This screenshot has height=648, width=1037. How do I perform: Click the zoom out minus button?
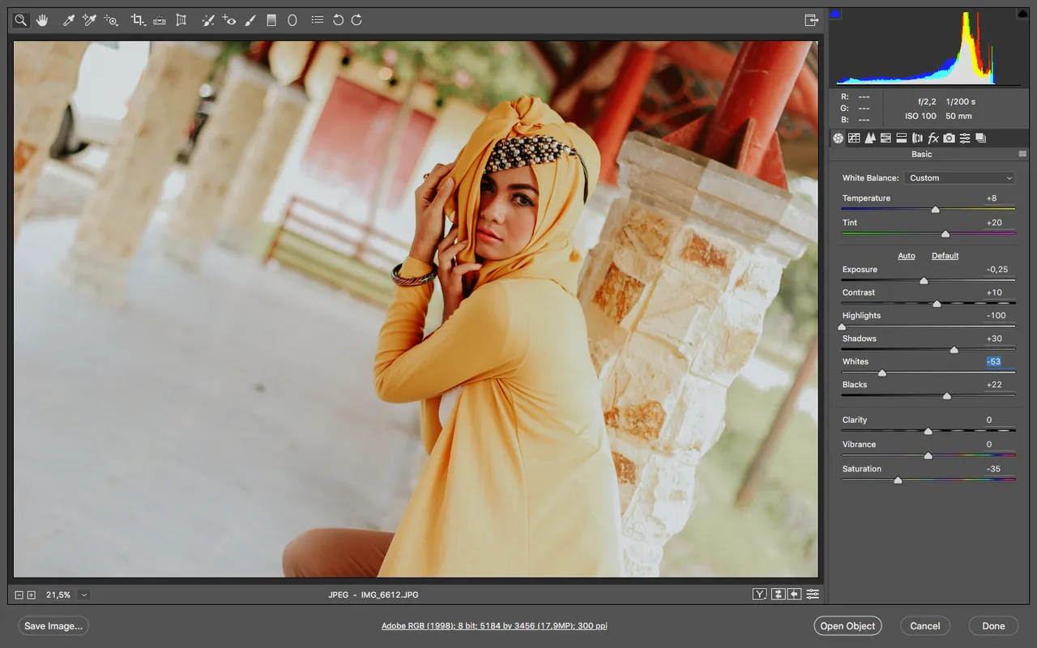[x=19, y=595]
